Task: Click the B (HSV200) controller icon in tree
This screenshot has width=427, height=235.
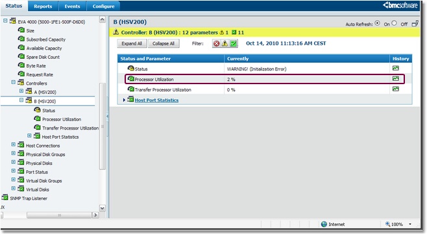Action: click(29, 100)
